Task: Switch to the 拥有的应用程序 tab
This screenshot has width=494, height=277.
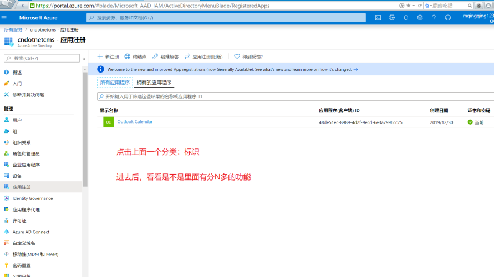Action: [x=154, y=83]
